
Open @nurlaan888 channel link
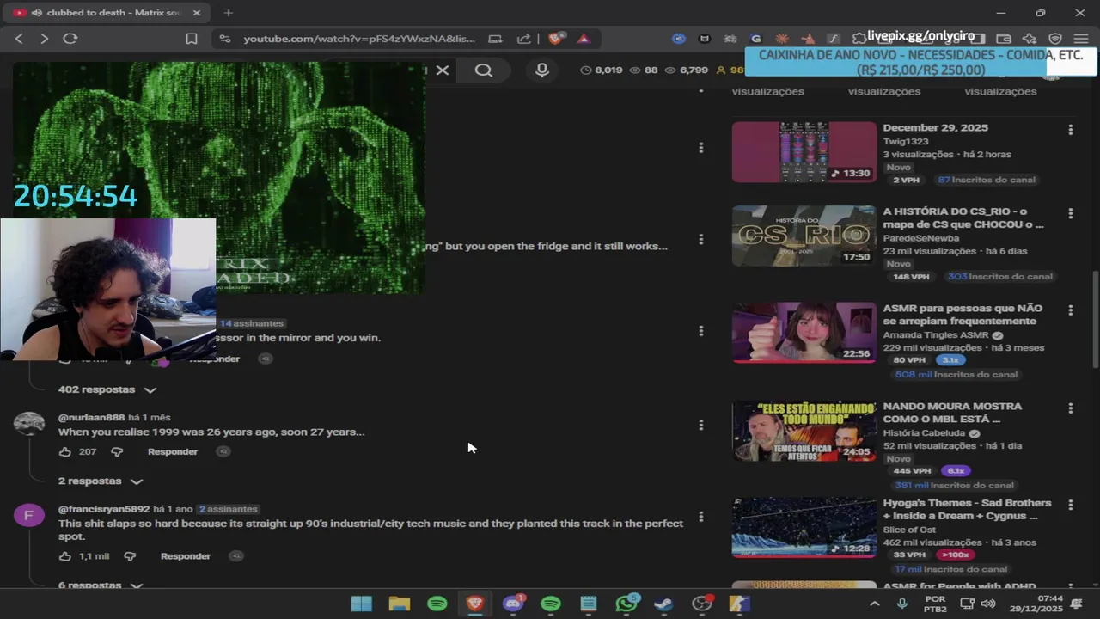pos(91,417)
